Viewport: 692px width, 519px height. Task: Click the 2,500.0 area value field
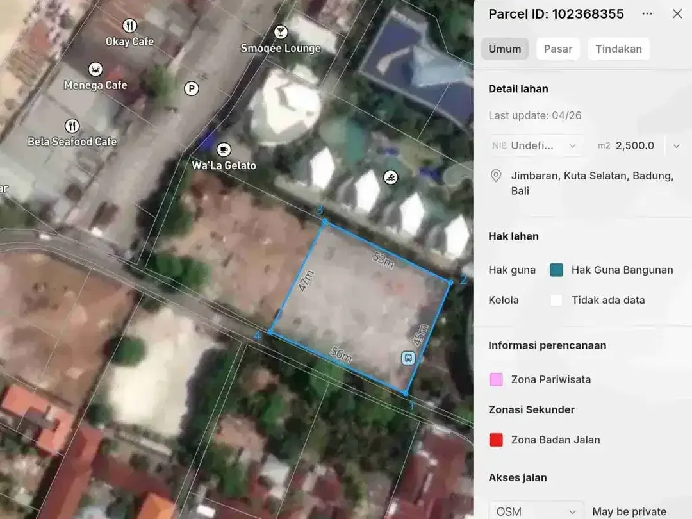pyautogui.click(x=634, y=145)
